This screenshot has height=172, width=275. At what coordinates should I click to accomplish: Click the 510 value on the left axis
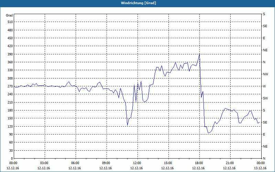point(10,22)
